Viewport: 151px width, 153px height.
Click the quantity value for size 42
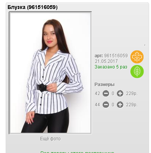click(x=113, y=94)
